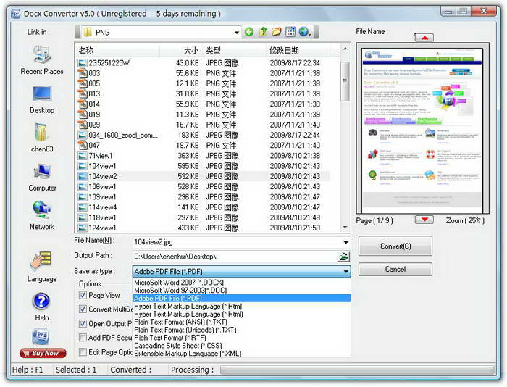The height and width of the screenshot is (387, 507).
Task: Click the Buy Now button
Action: pyautogui.click(x=43, y=354)
